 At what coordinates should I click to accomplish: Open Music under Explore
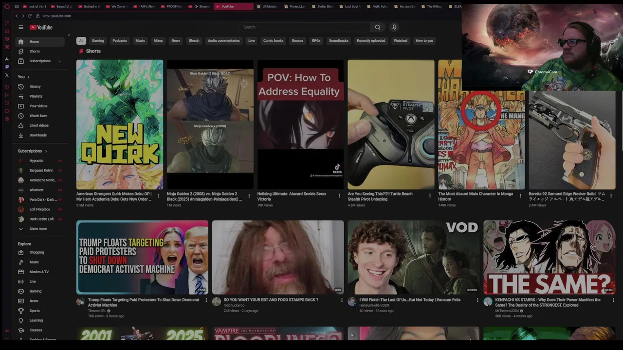tap(40, 262)
